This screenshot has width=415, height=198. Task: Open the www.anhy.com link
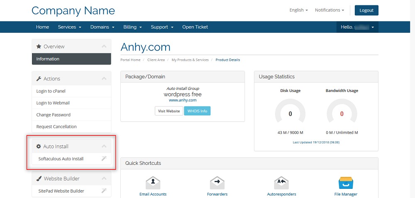(x=183, y=100)
